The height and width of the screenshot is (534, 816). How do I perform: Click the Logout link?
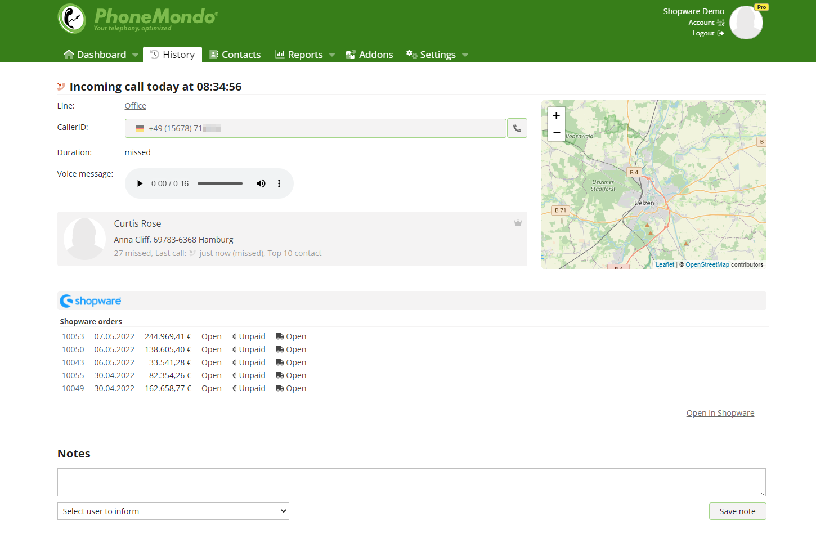(708, 33)
